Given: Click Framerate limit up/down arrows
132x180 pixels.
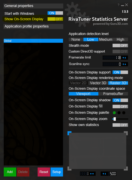Looking at the screenshot, I should point(124,58).
